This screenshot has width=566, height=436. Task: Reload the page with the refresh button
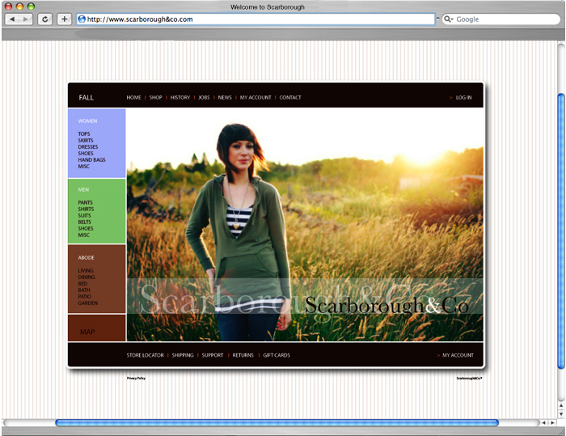pyautogui.click(x=45, y=19)
